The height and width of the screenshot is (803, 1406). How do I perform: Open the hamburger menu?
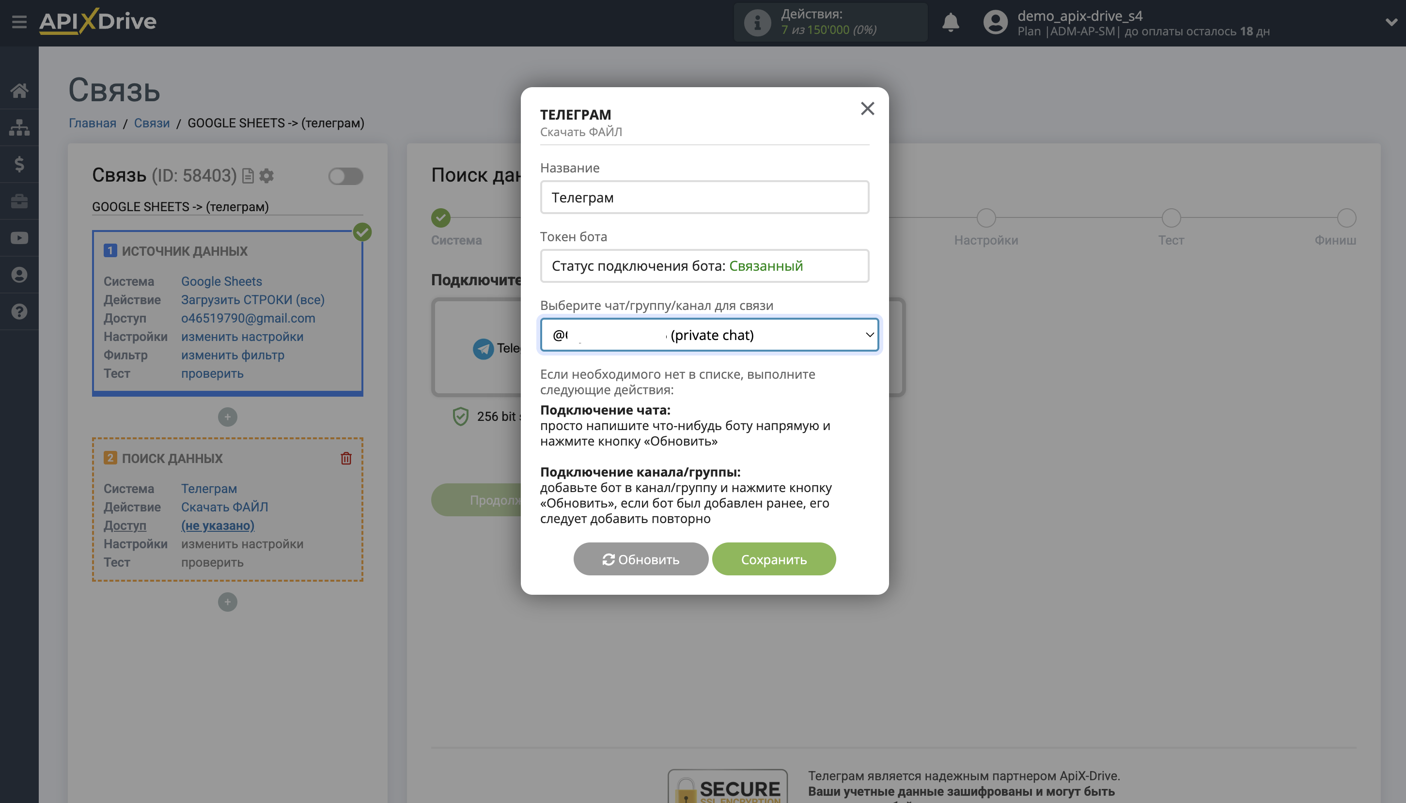20,21
